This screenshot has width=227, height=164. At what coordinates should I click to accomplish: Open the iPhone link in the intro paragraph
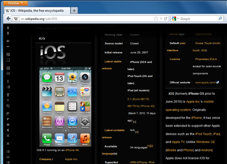coord(196,118)
